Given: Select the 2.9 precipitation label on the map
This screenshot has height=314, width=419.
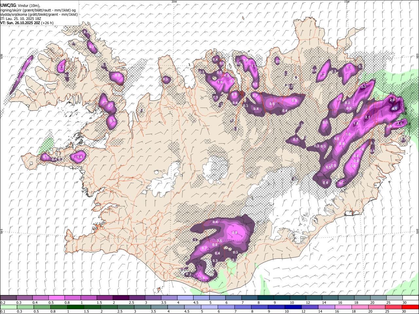Looking at the screenshot, I should (x=392, y=100).
